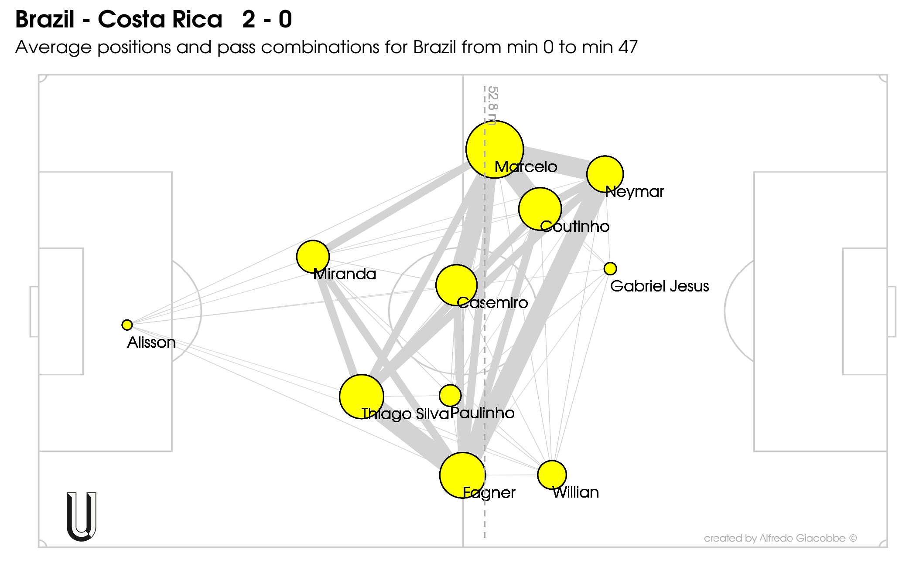Click Miranda's yellow node
Screen dimensions: 916x583
tap(313, 257)
